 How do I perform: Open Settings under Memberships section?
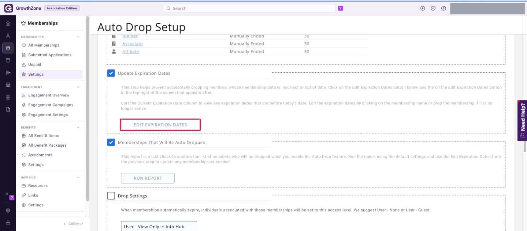point(50,74)
